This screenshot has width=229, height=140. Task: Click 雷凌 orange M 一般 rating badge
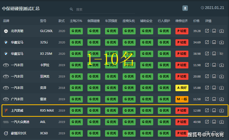[x=182, y=99]
